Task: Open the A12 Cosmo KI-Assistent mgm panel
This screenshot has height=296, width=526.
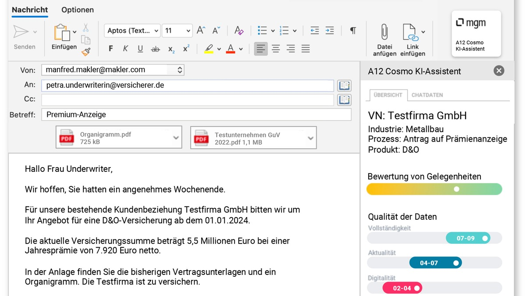Action: pyautogui.click(x=476, y=34)
